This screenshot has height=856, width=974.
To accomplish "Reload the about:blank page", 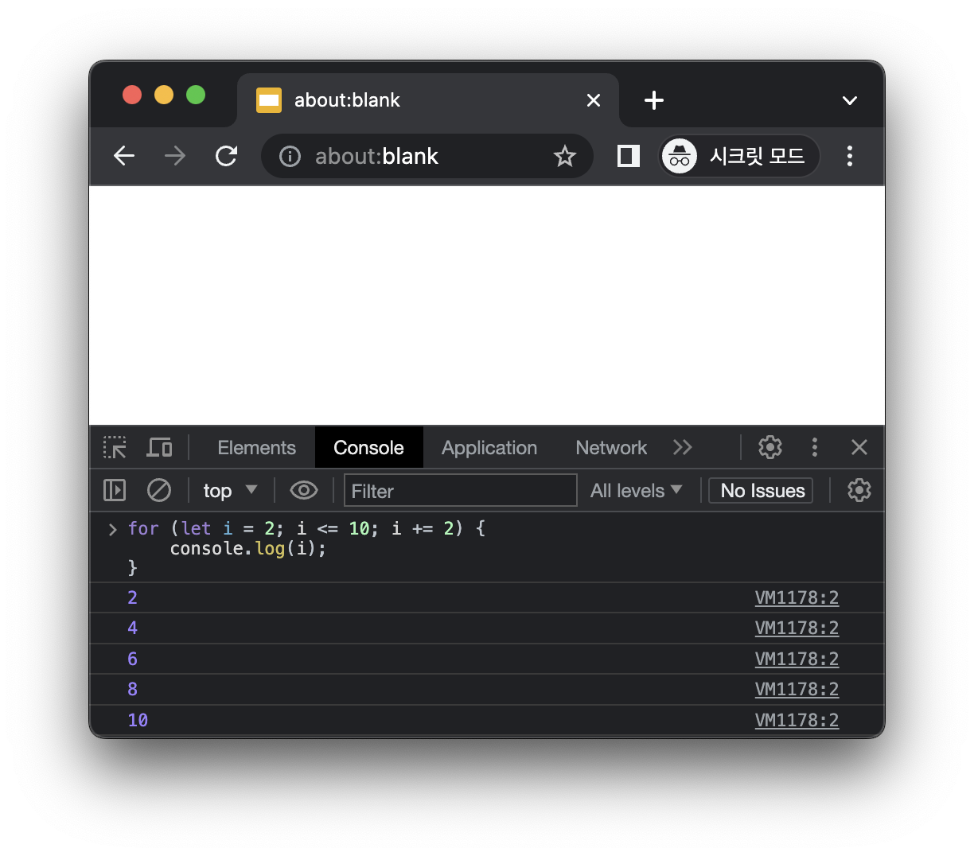I will 227,156.
